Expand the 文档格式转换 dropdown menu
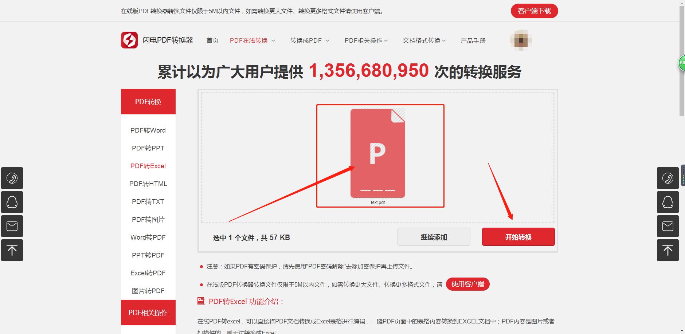Viewport: 685px width, 334px height. pos(424,40)
